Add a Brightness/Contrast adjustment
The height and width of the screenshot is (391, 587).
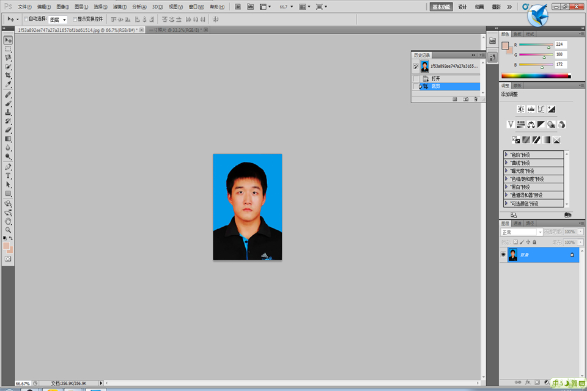[x=520, y=109]
